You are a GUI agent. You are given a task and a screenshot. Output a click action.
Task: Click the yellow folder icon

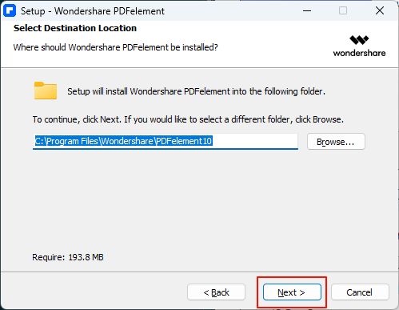(x=46, y=91)
